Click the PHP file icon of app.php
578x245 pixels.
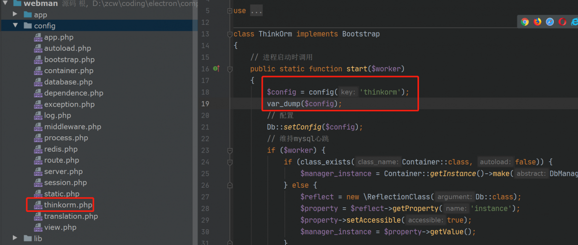39,37
